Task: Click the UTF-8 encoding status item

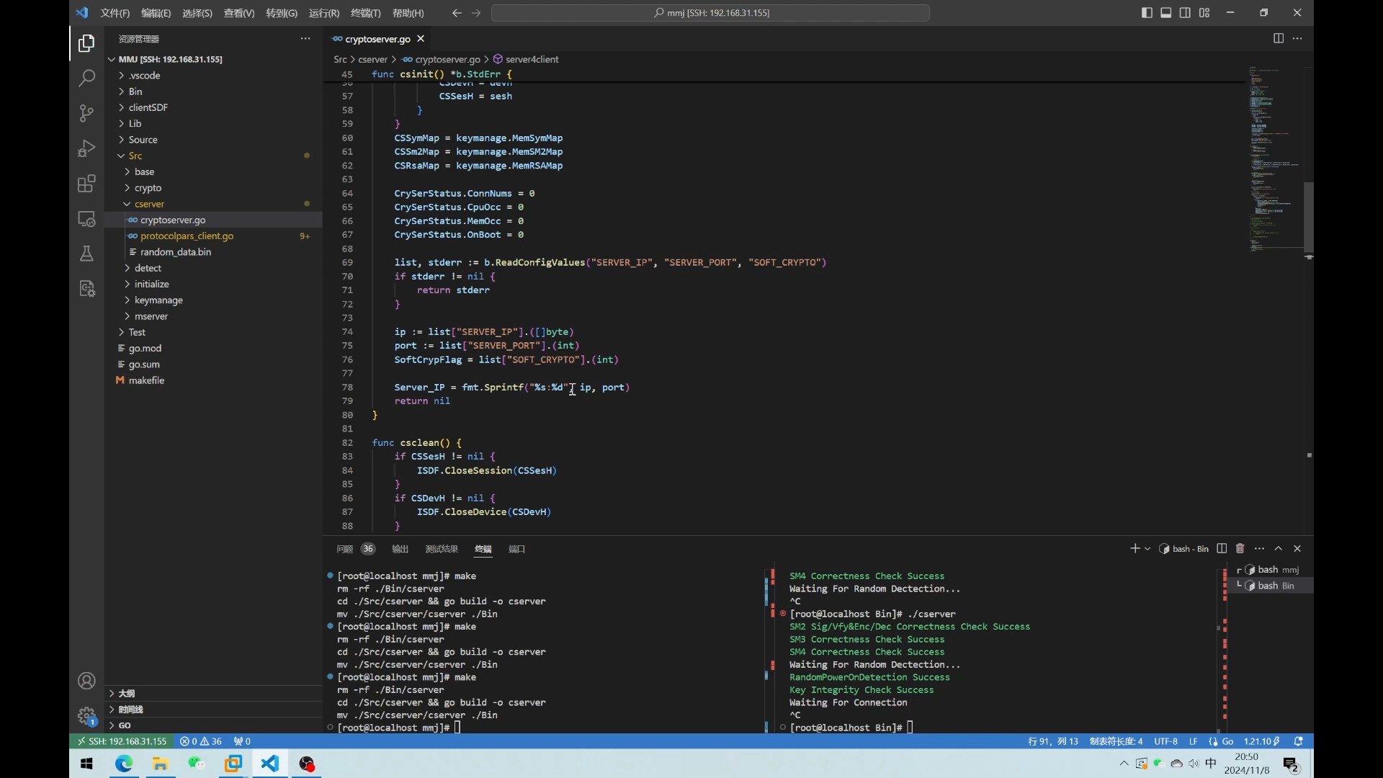Action: [1165, 741]
